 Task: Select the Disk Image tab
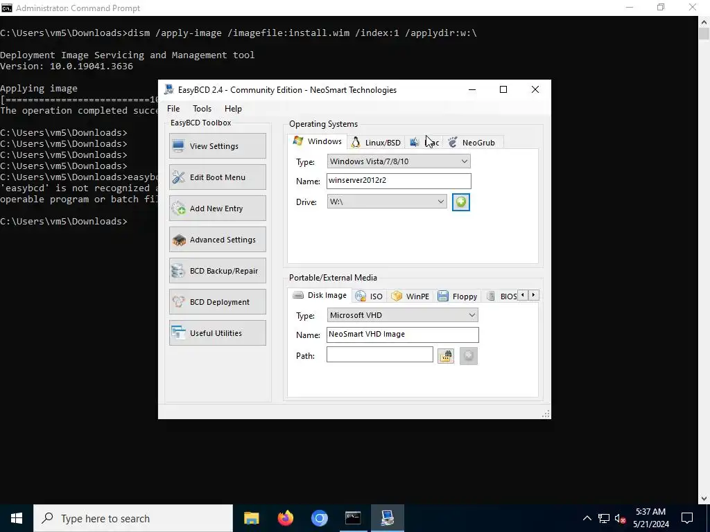[x=320, y=295]
